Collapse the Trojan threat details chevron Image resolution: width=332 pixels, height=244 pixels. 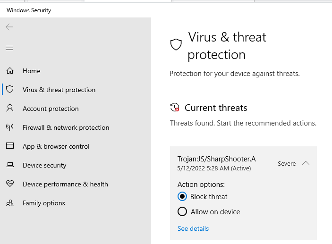(x=306, y=163)
